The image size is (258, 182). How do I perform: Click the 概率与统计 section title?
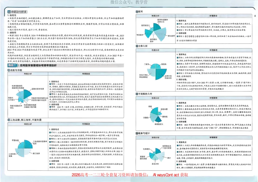click(x=144, y=133)
